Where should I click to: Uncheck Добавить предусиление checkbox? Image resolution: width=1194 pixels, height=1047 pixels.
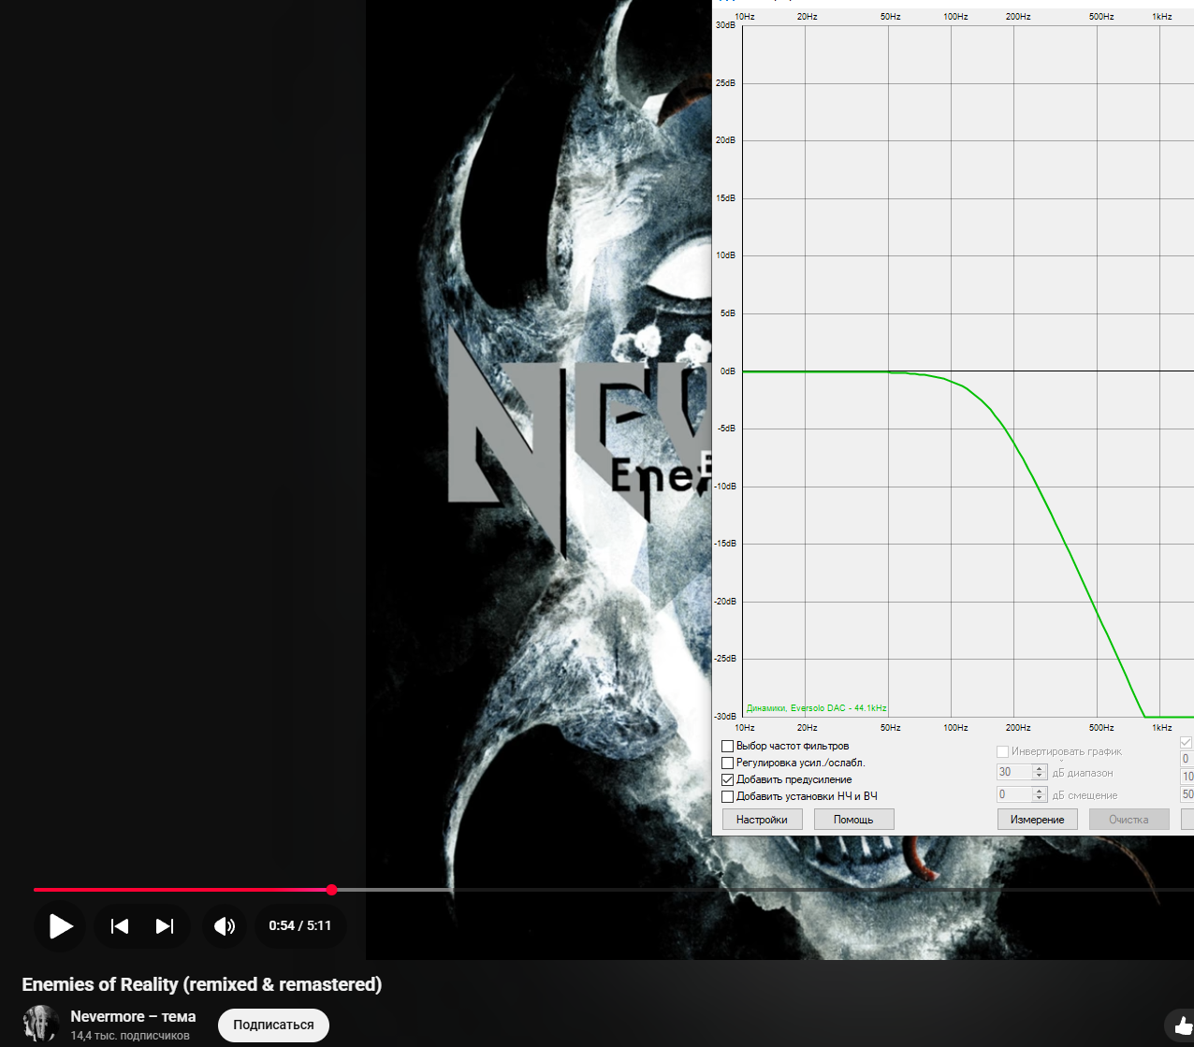coord(727,780)
